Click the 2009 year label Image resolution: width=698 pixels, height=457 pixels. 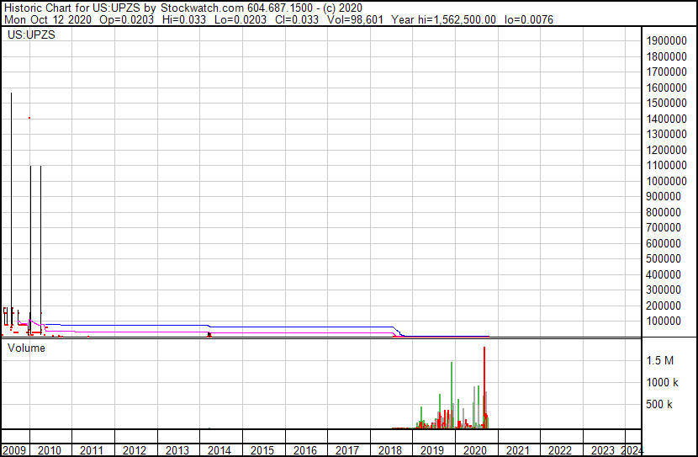[14, 450]
